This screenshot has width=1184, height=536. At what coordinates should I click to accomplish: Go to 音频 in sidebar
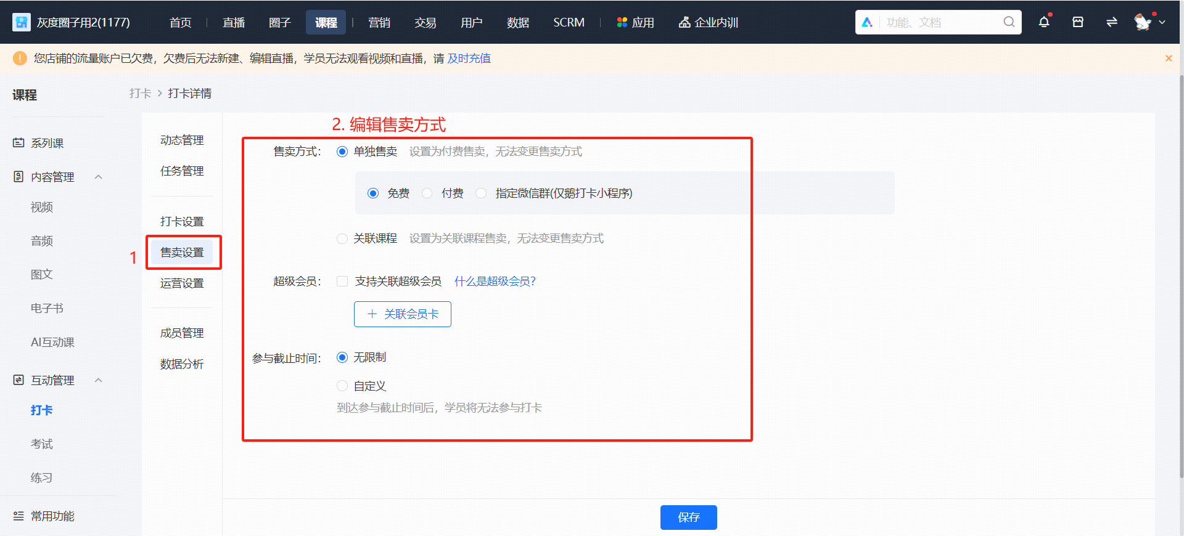42,241
